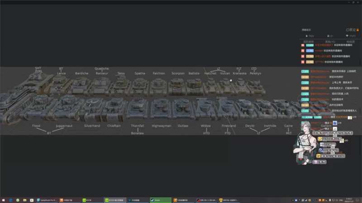362x203 pixels.
Task: Launch Microsoft Edge from the taskbar
Action: pos(10,200)
